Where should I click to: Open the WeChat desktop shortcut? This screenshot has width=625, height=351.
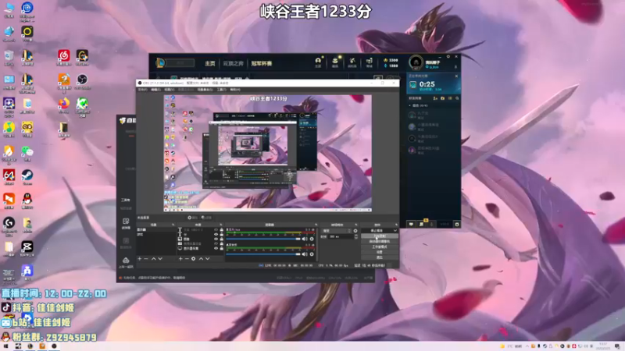pyautogui.click(x=27, y=151)
